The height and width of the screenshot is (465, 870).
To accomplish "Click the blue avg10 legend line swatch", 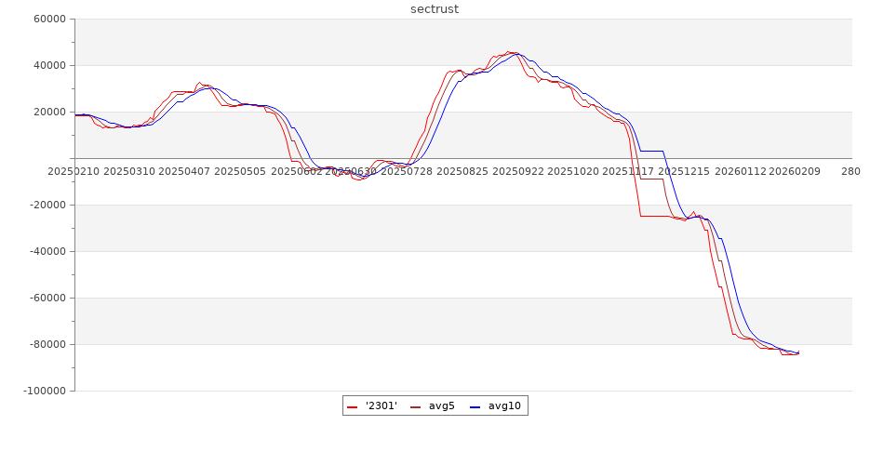I will [475, 406].
